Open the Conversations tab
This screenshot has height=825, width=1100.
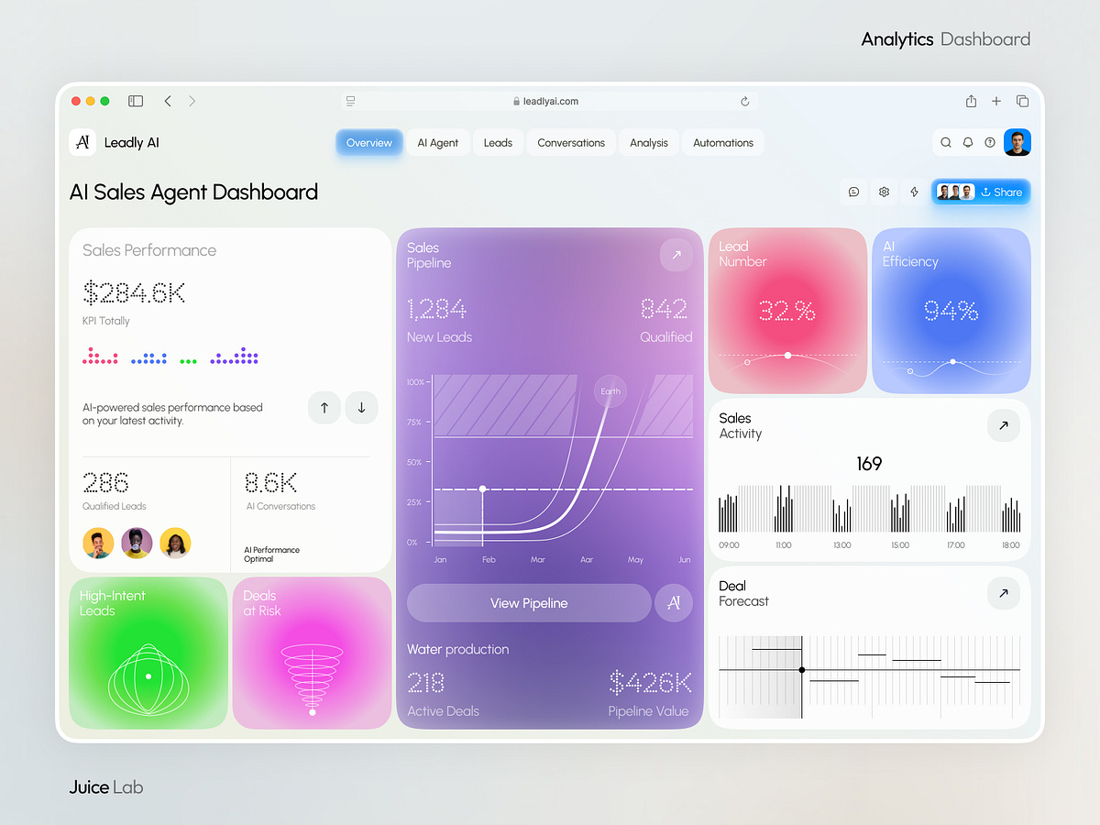point(571,142)
